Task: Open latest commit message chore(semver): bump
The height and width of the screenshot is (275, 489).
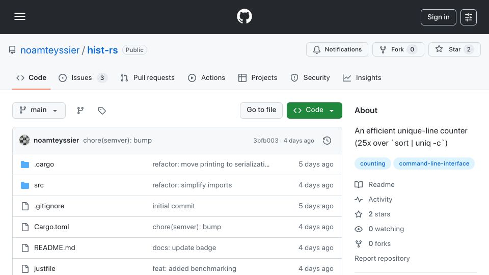Action: (117, 141)
